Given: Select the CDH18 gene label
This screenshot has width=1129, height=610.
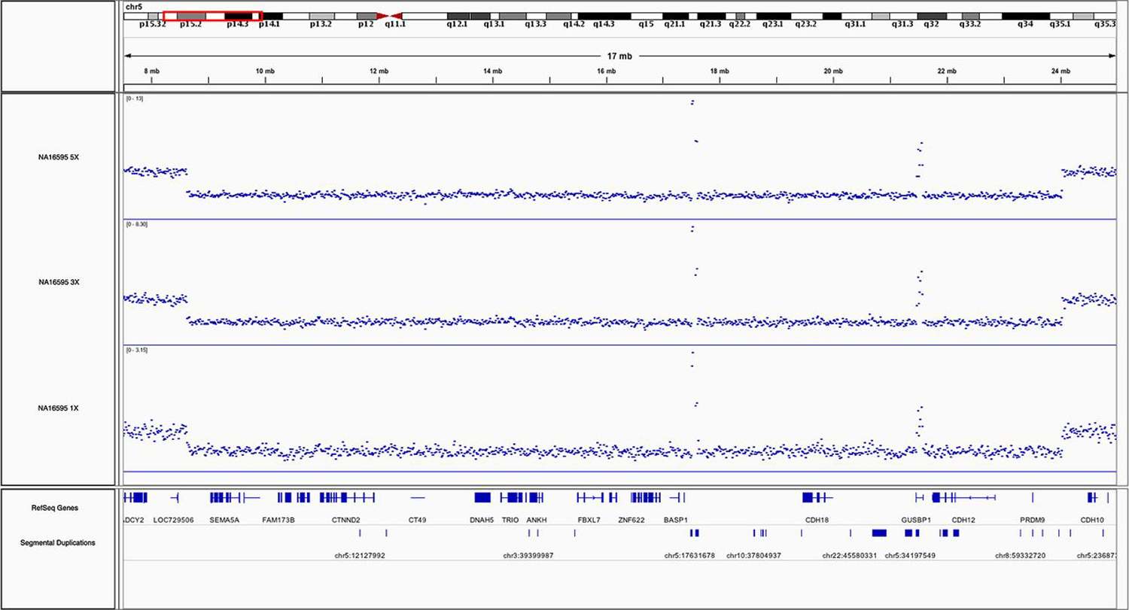Looking at the screenshot, I should click(817, 519).
